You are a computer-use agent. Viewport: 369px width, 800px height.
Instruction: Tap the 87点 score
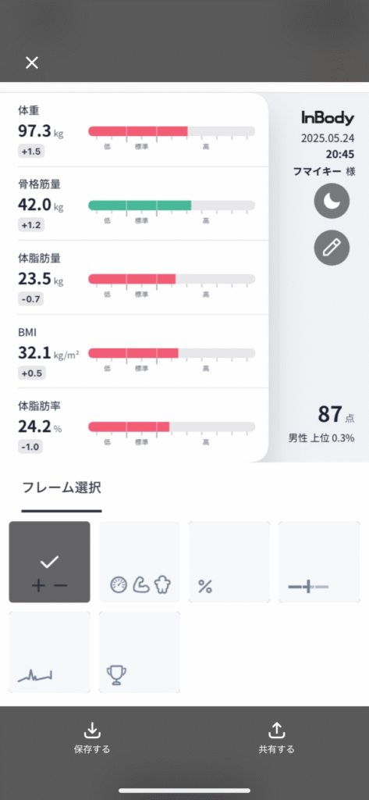[x=336, y=414]
